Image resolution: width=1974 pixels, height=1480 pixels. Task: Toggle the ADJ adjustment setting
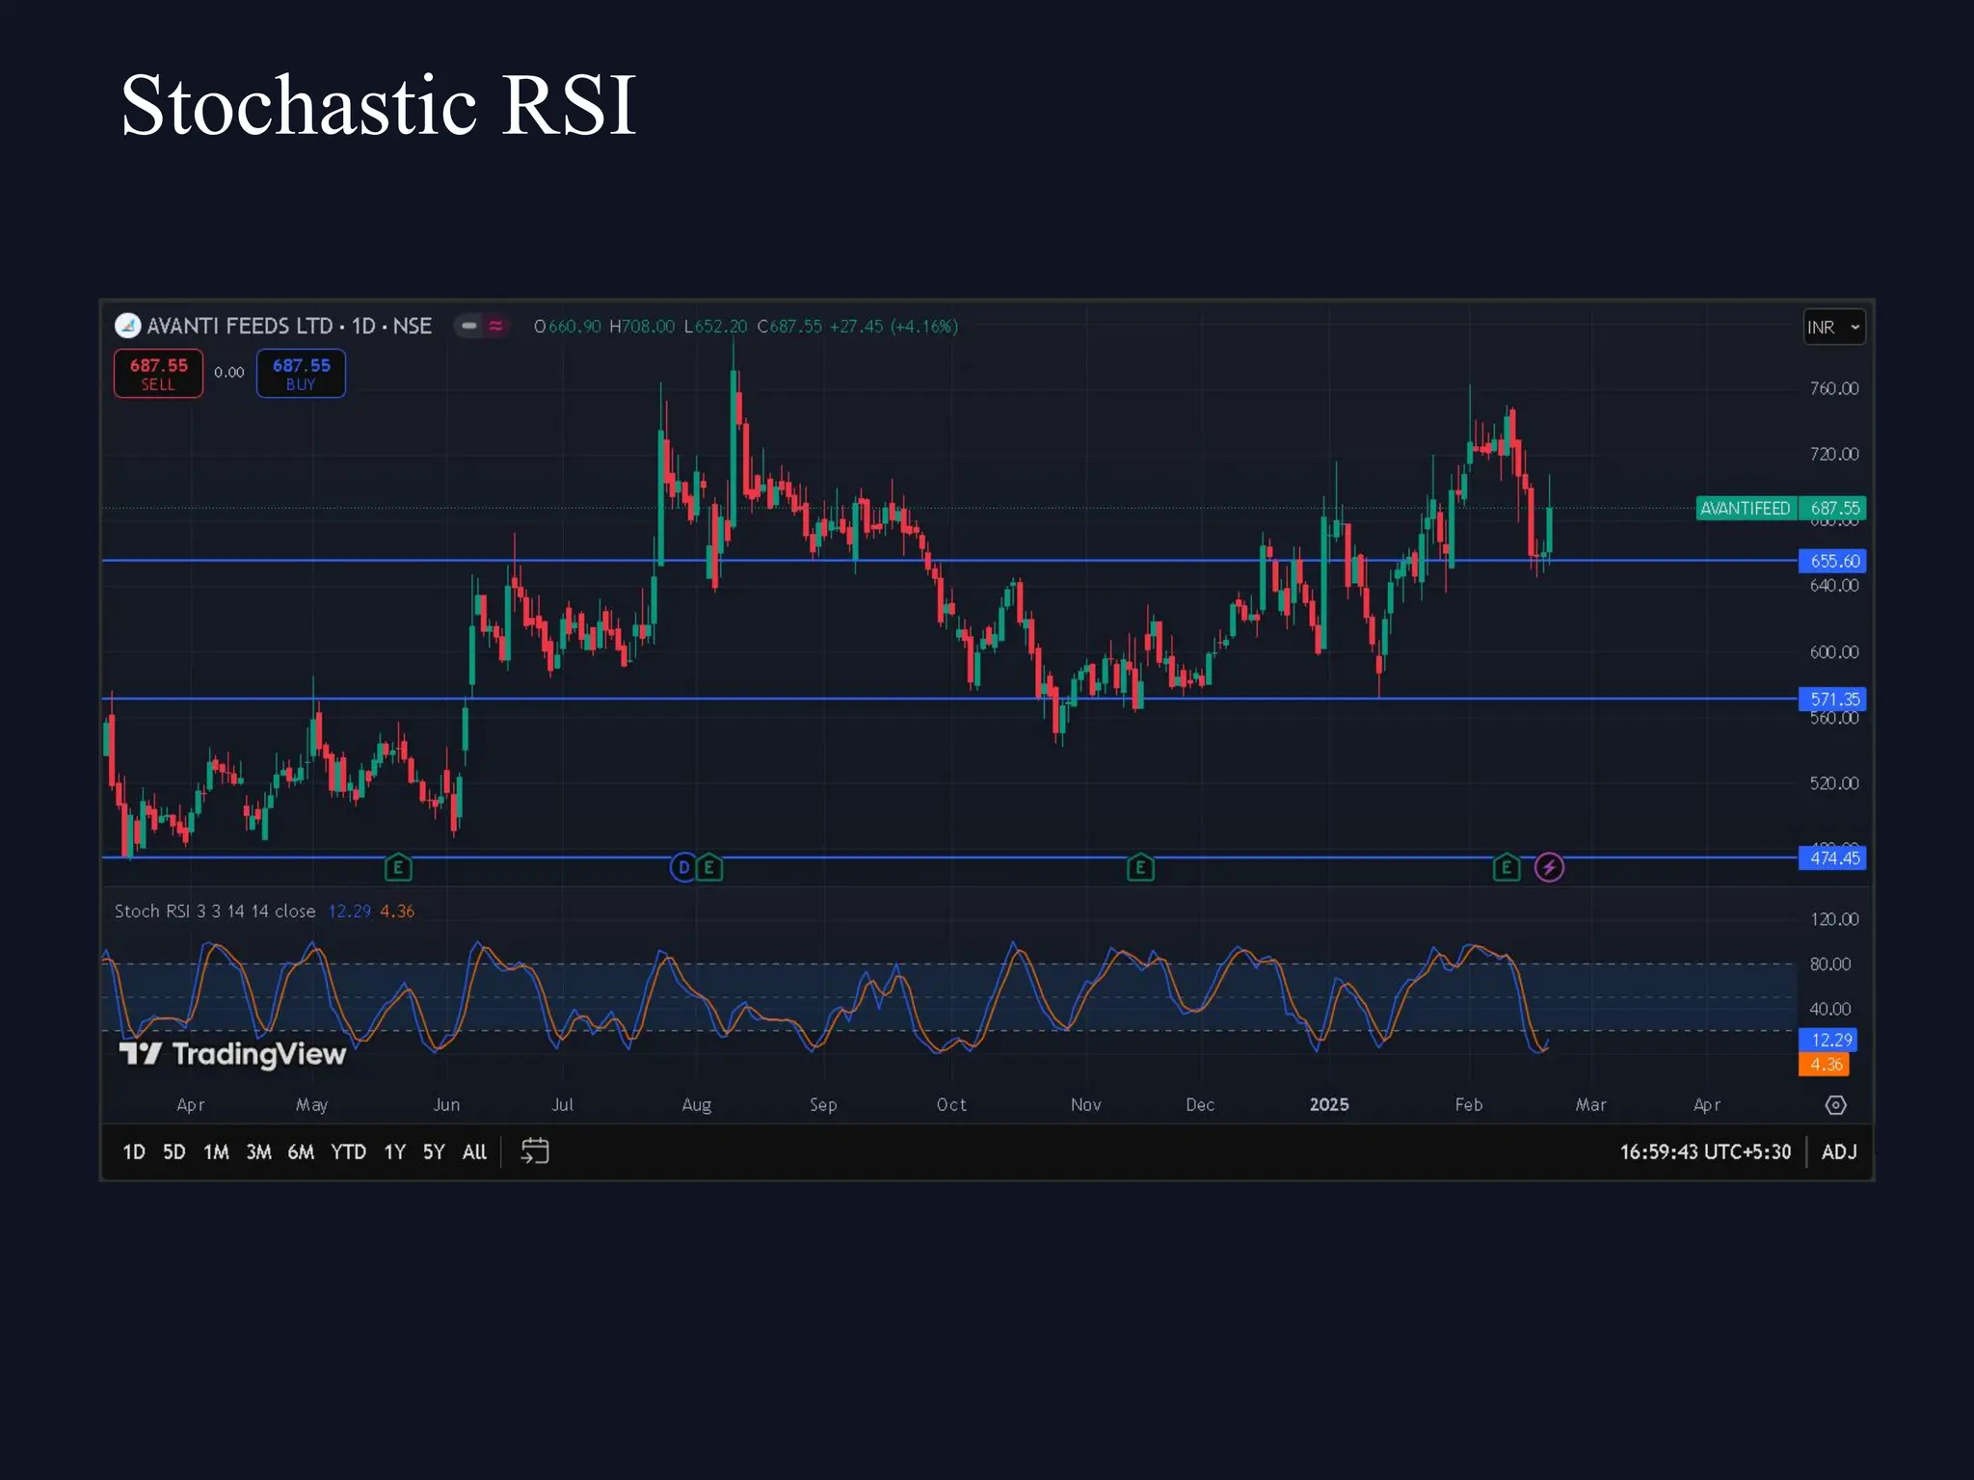point(1839,1151)
